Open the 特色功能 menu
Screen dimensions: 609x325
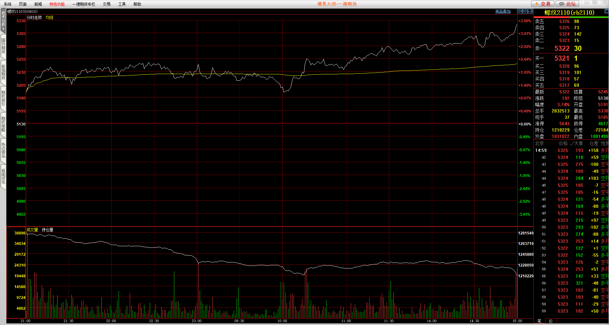tap(57, 4)
